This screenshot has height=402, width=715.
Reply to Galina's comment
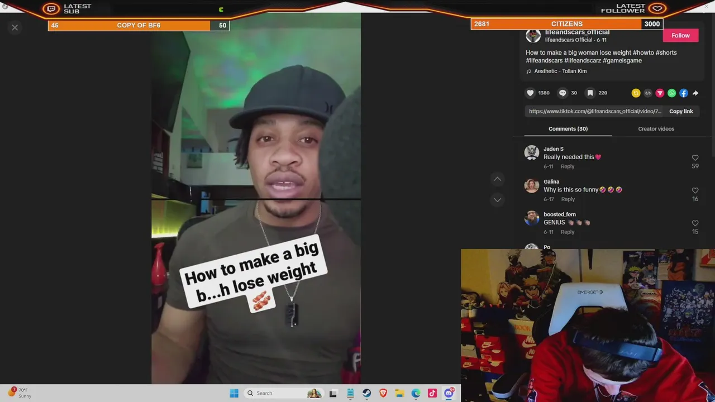(x=568, y=199)
